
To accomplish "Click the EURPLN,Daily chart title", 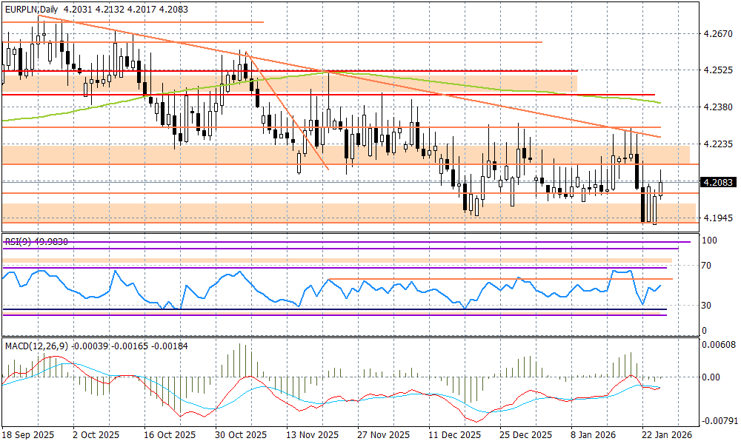I will pos(31,7).
